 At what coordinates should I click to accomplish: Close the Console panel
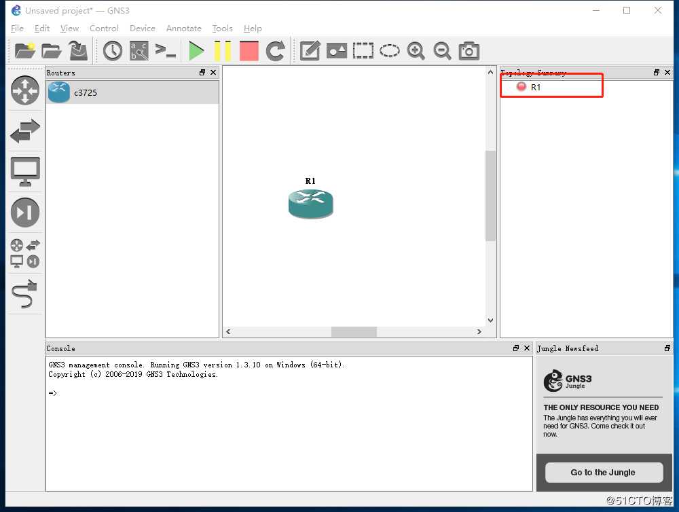click(527, 348)
